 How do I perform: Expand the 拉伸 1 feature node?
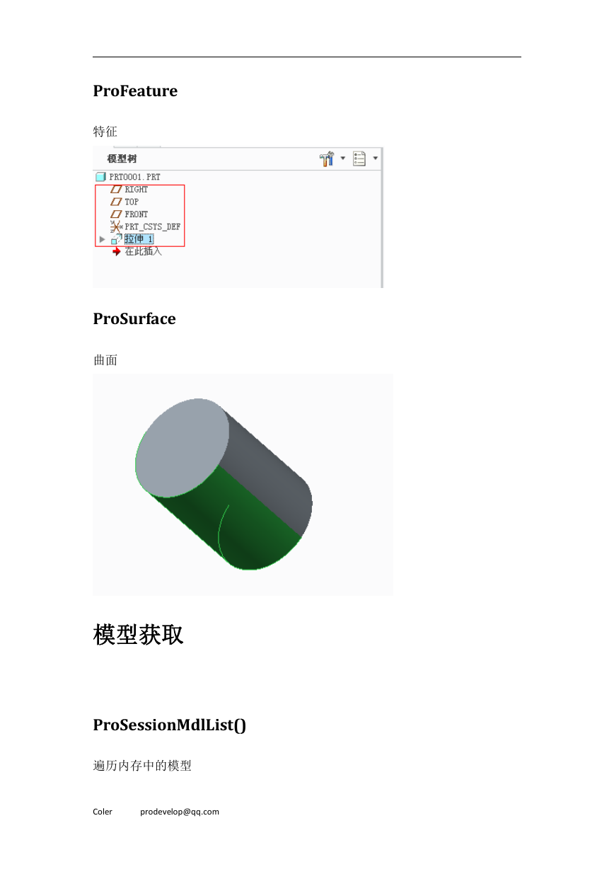coord(102,239)
